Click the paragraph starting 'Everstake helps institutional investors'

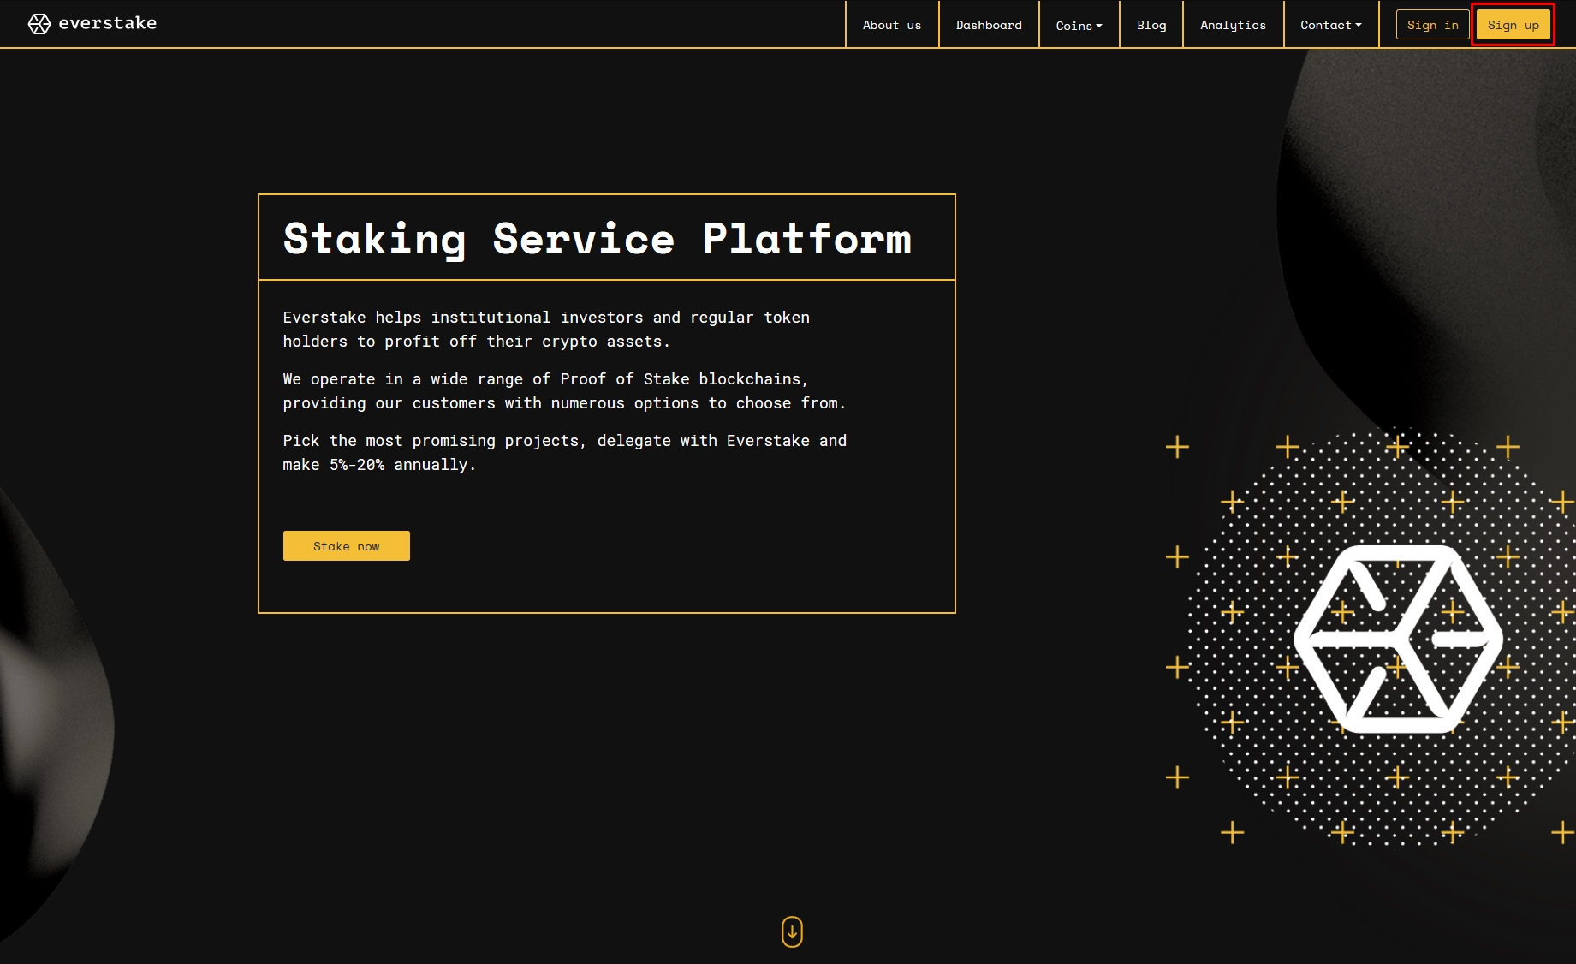click(x=546, y=330)
